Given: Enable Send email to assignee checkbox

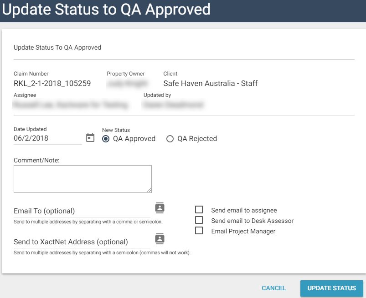Looking at the screenshot, I should pyautogui.click(x=199, y=210).
